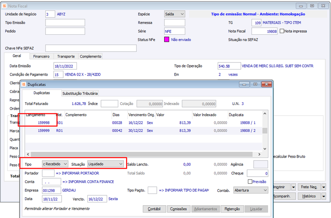331x218 pixels.
Task: Restore the Duplicatas dialog window size
Action: 255,84
